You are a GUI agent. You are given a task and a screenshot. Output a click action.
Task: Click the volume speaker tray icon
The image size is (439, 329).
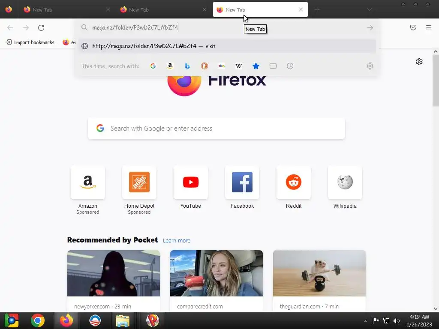[x=397, y=321]
